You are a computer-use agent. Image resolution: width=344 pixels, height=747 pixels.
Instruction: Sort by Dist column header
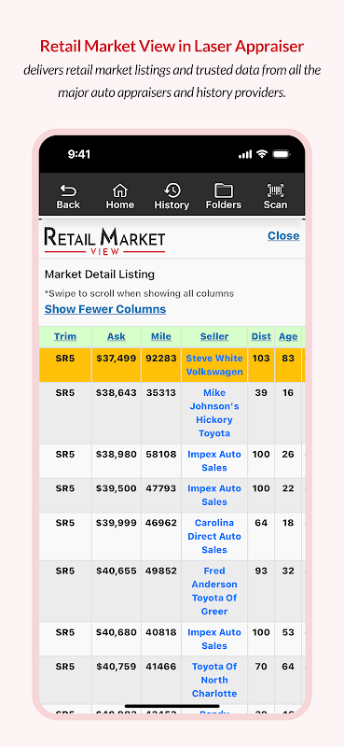coord(261,336)
